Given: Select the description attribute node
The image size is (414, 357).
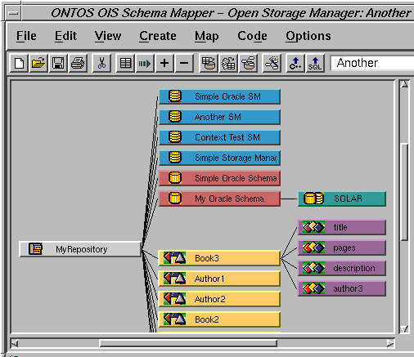Looking at the screenshot, I should (342, 268).
